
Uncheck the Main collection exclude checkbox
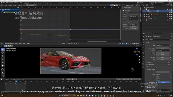click(168, 9)
